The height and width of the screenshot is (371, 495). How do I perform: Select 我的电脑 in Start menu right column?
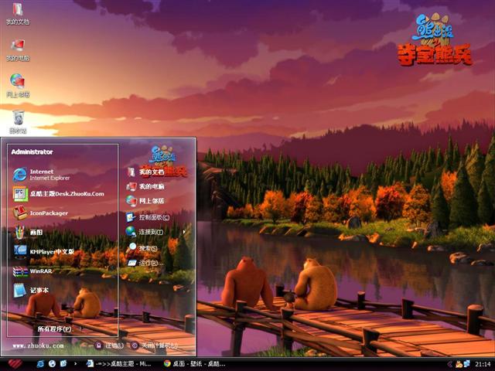click(x=145, y=186)
